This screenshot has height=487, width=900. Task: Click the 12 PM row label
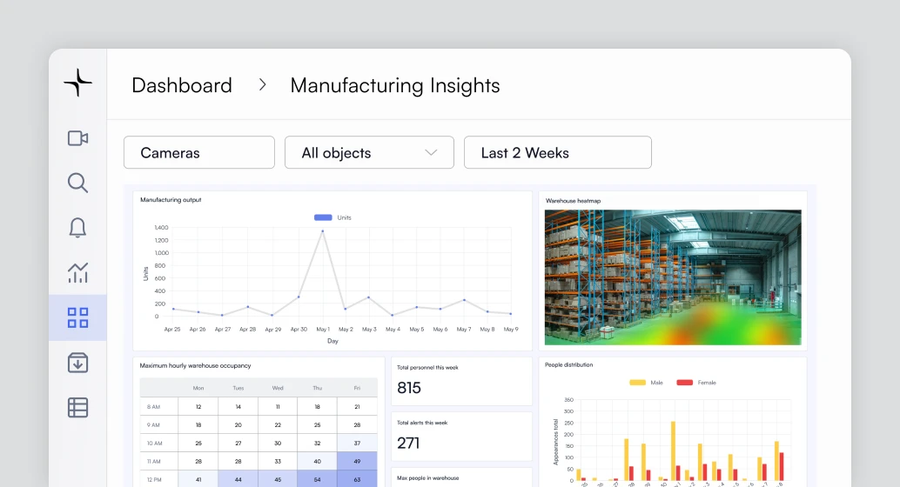tap(154, 479)
